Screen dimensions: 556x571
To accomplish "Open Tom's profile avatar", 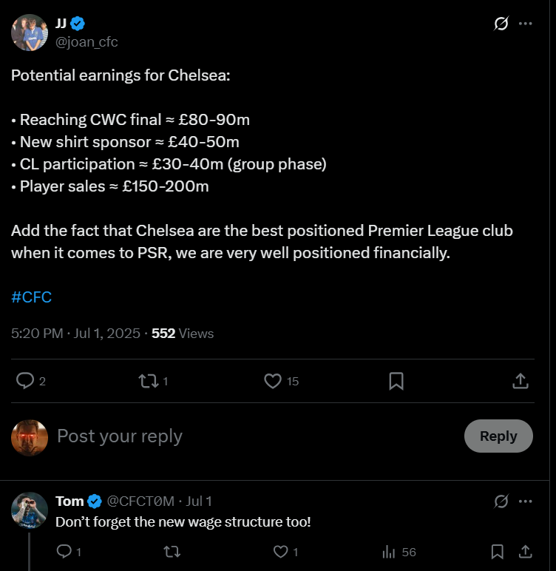I will click(30, 510).
